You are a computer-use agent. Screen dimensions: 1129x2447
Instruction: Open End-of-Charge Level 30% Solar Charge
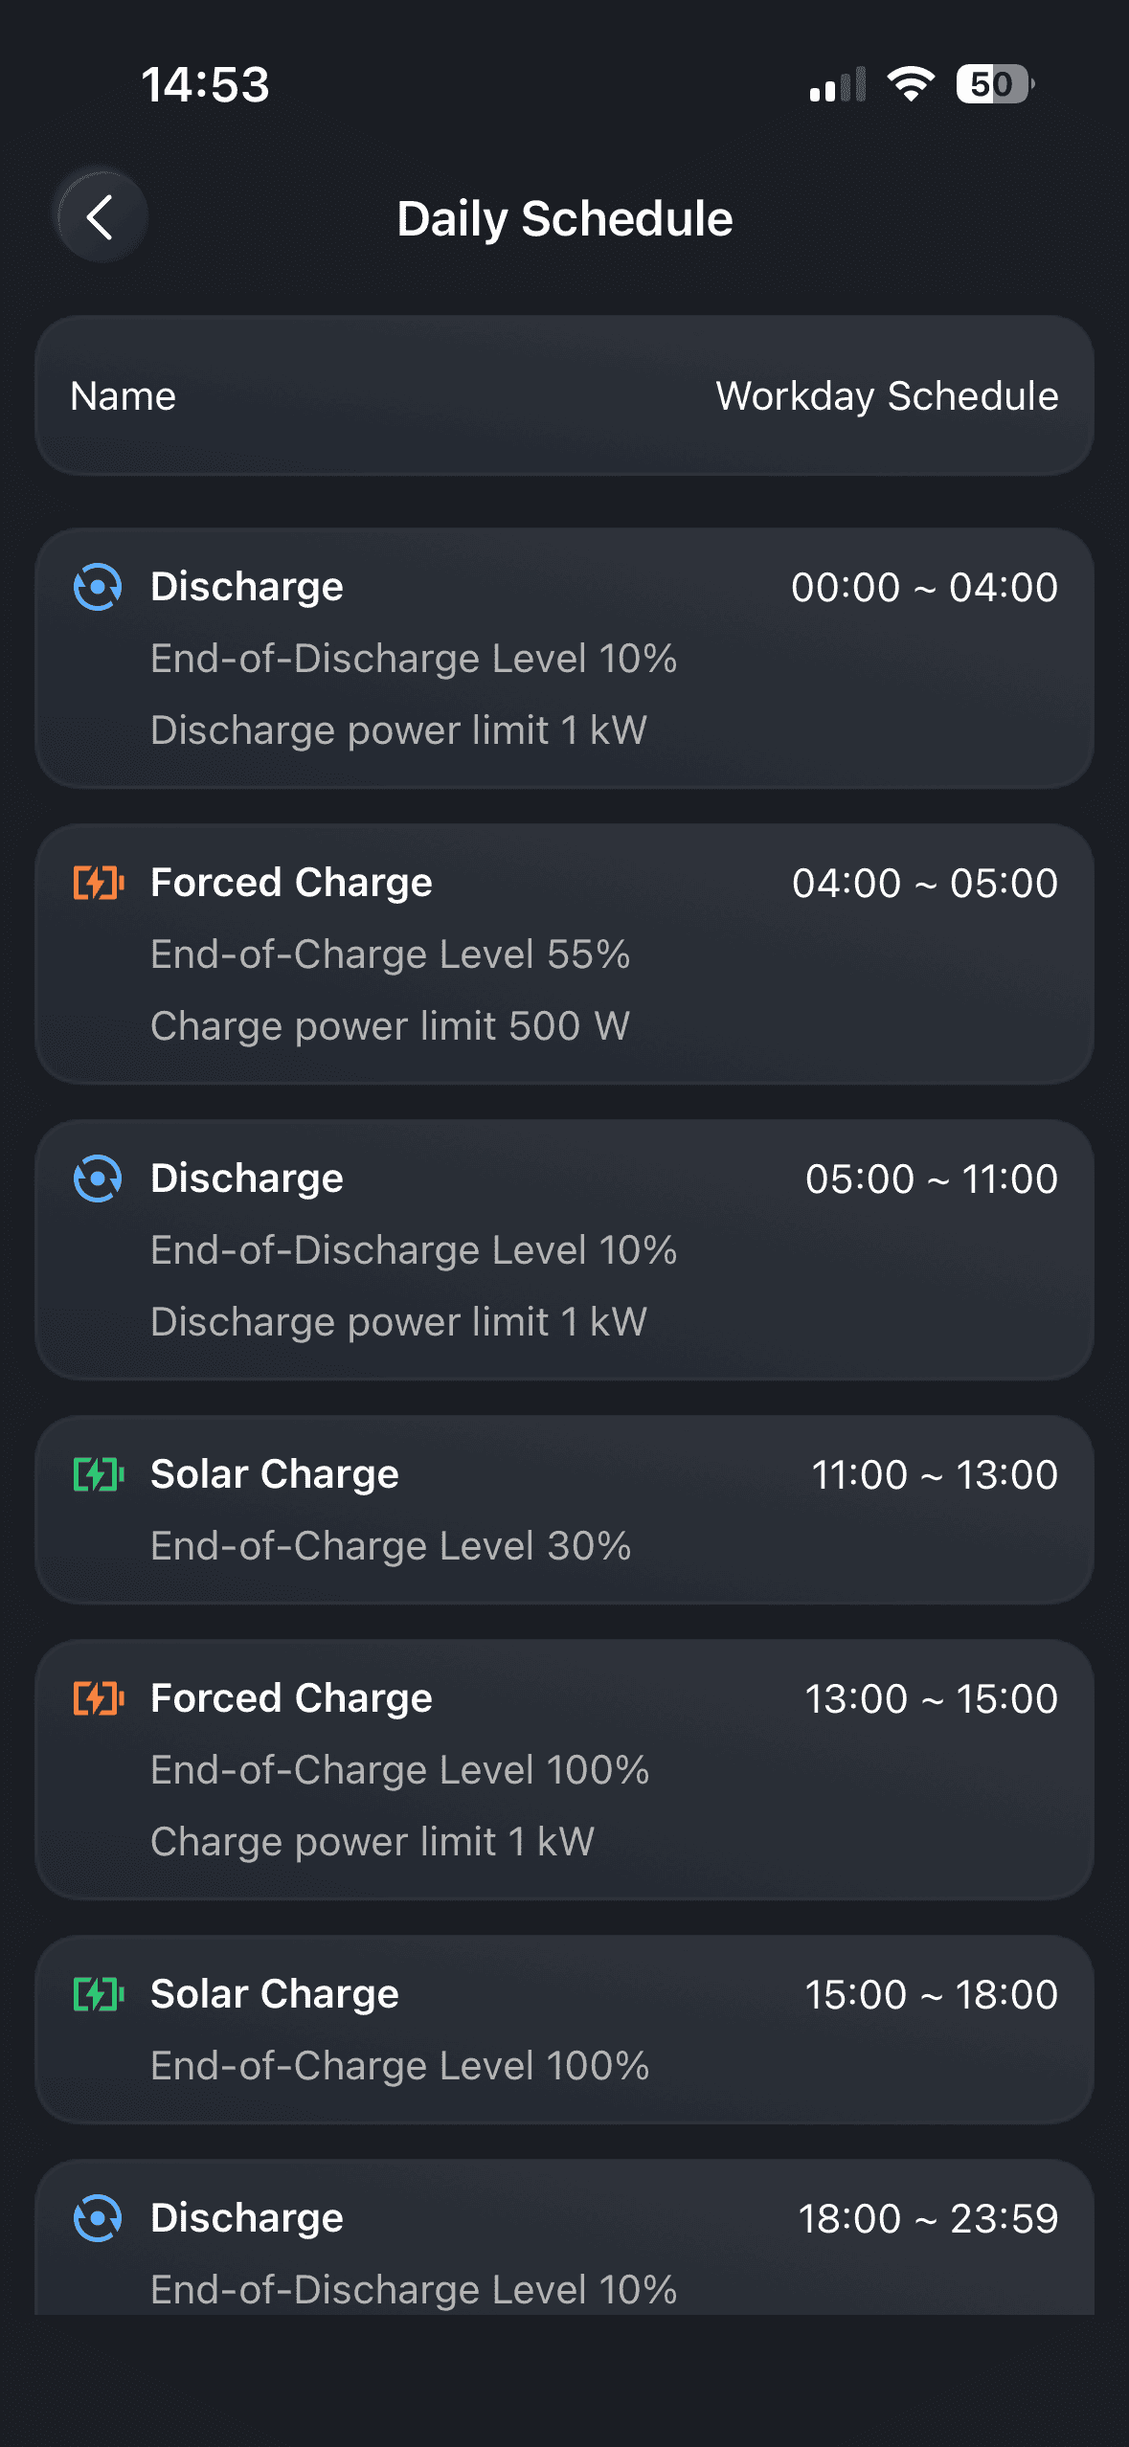[x=391, y=1546]
